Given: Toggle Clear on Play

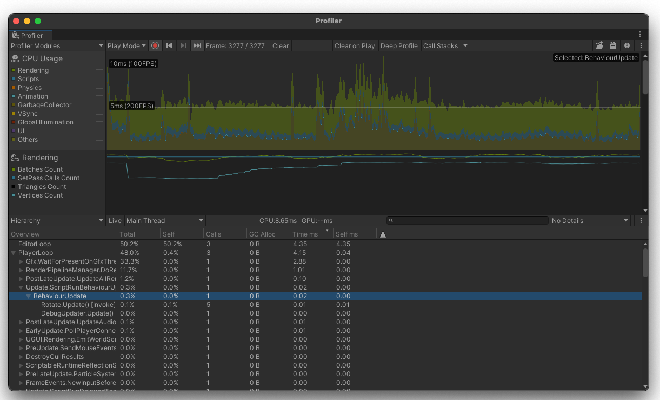Looking at the screenshot, I should pyautogui.click(x=355, y=46).
